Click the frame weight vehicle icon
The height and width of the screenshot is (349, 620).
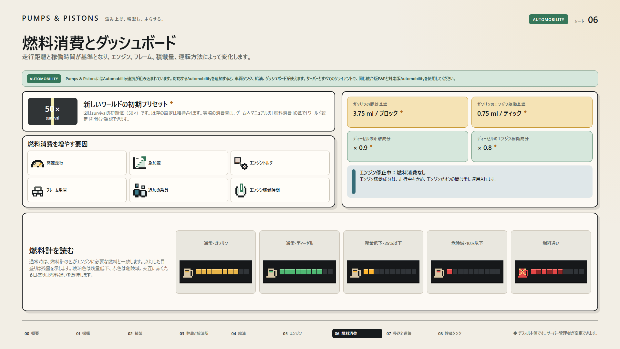(38, 191)
